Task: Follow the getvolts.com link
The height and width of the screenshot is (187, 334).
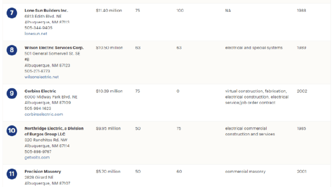Action: point(37,158)
